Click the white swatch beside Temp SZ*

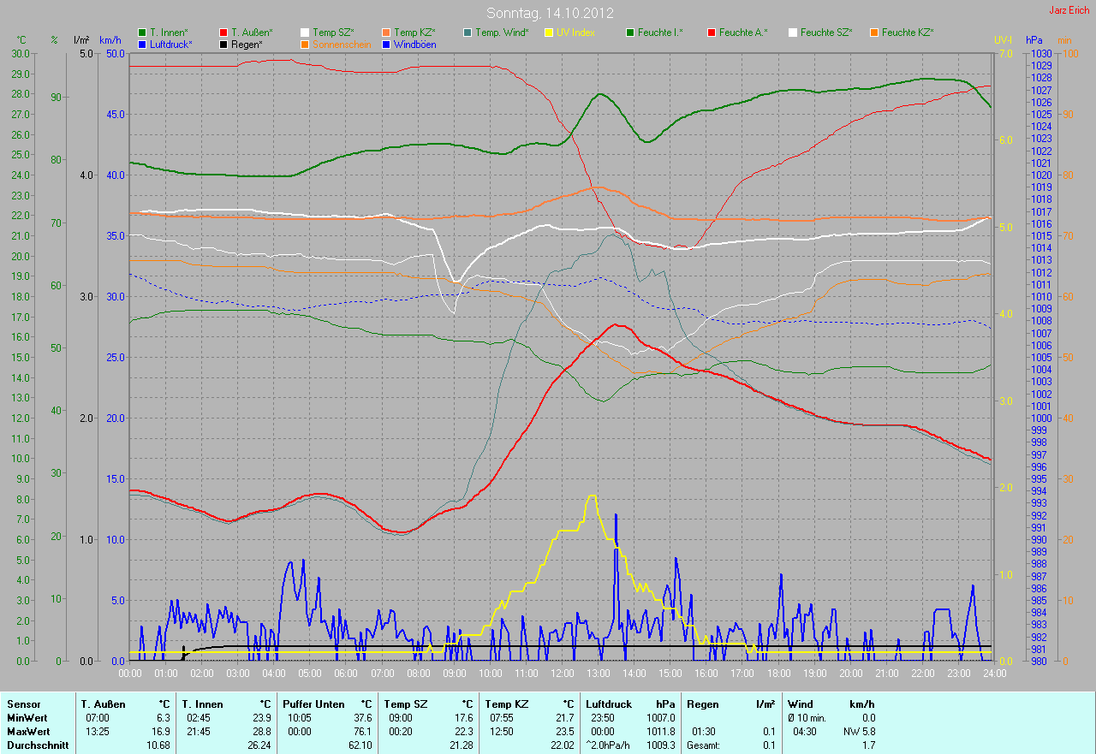(305, 33)
